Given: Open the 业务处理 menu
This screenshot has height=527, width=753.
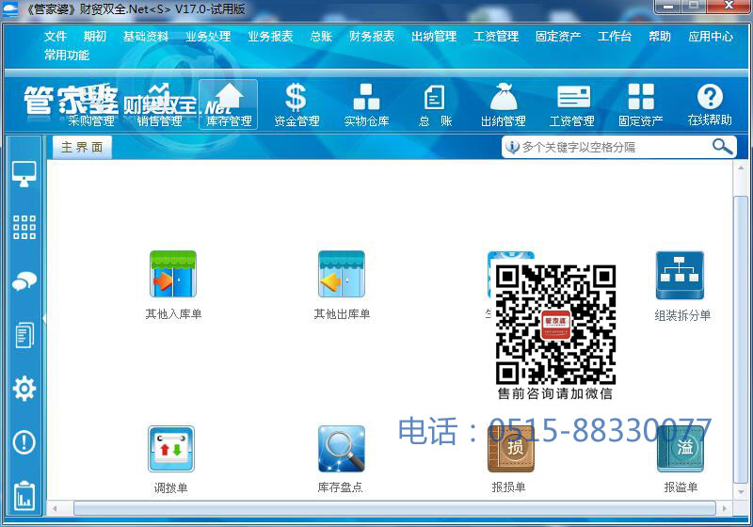Looking at the screenshot, I should click(208, 37).
